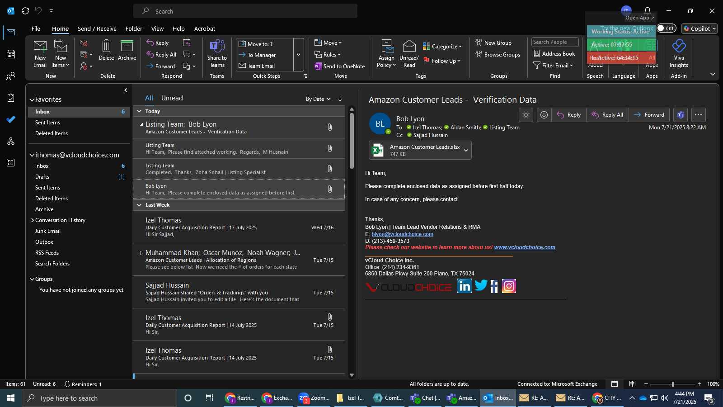Viewport: 723px width, 407px height.
Task: Open Categorize dropdown
Action: tap(442, 46)
